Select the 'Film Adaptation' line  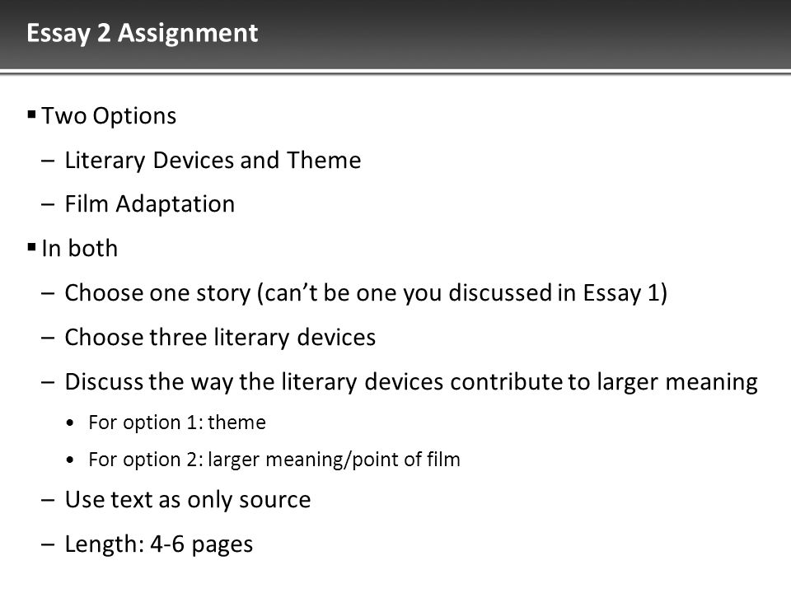(150, 205)
